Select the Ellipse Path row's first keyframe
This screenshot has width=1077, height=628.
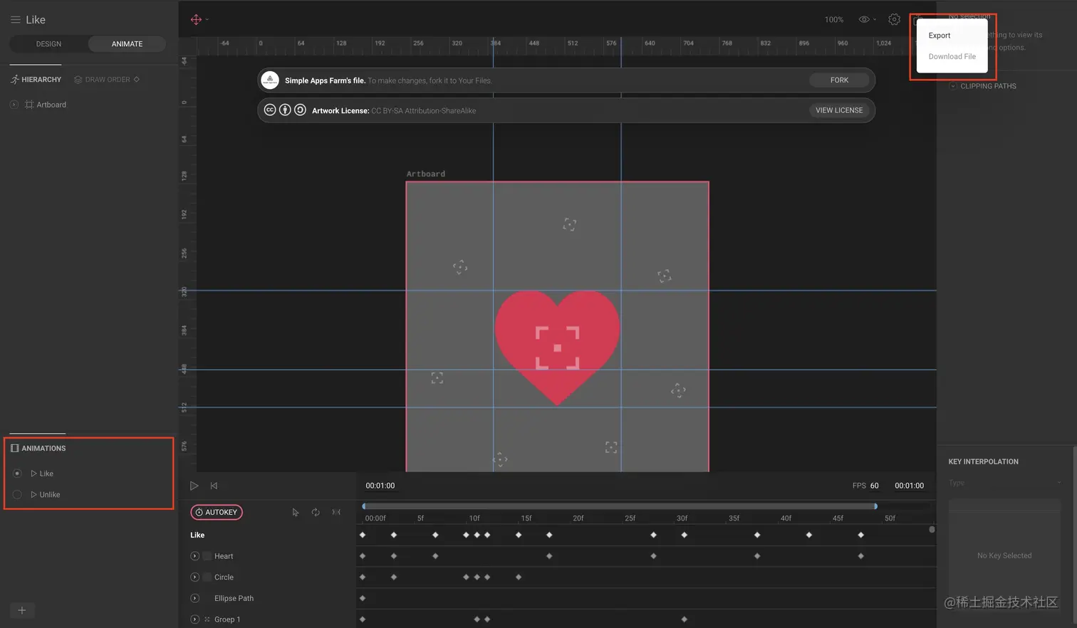click(363, 598)
